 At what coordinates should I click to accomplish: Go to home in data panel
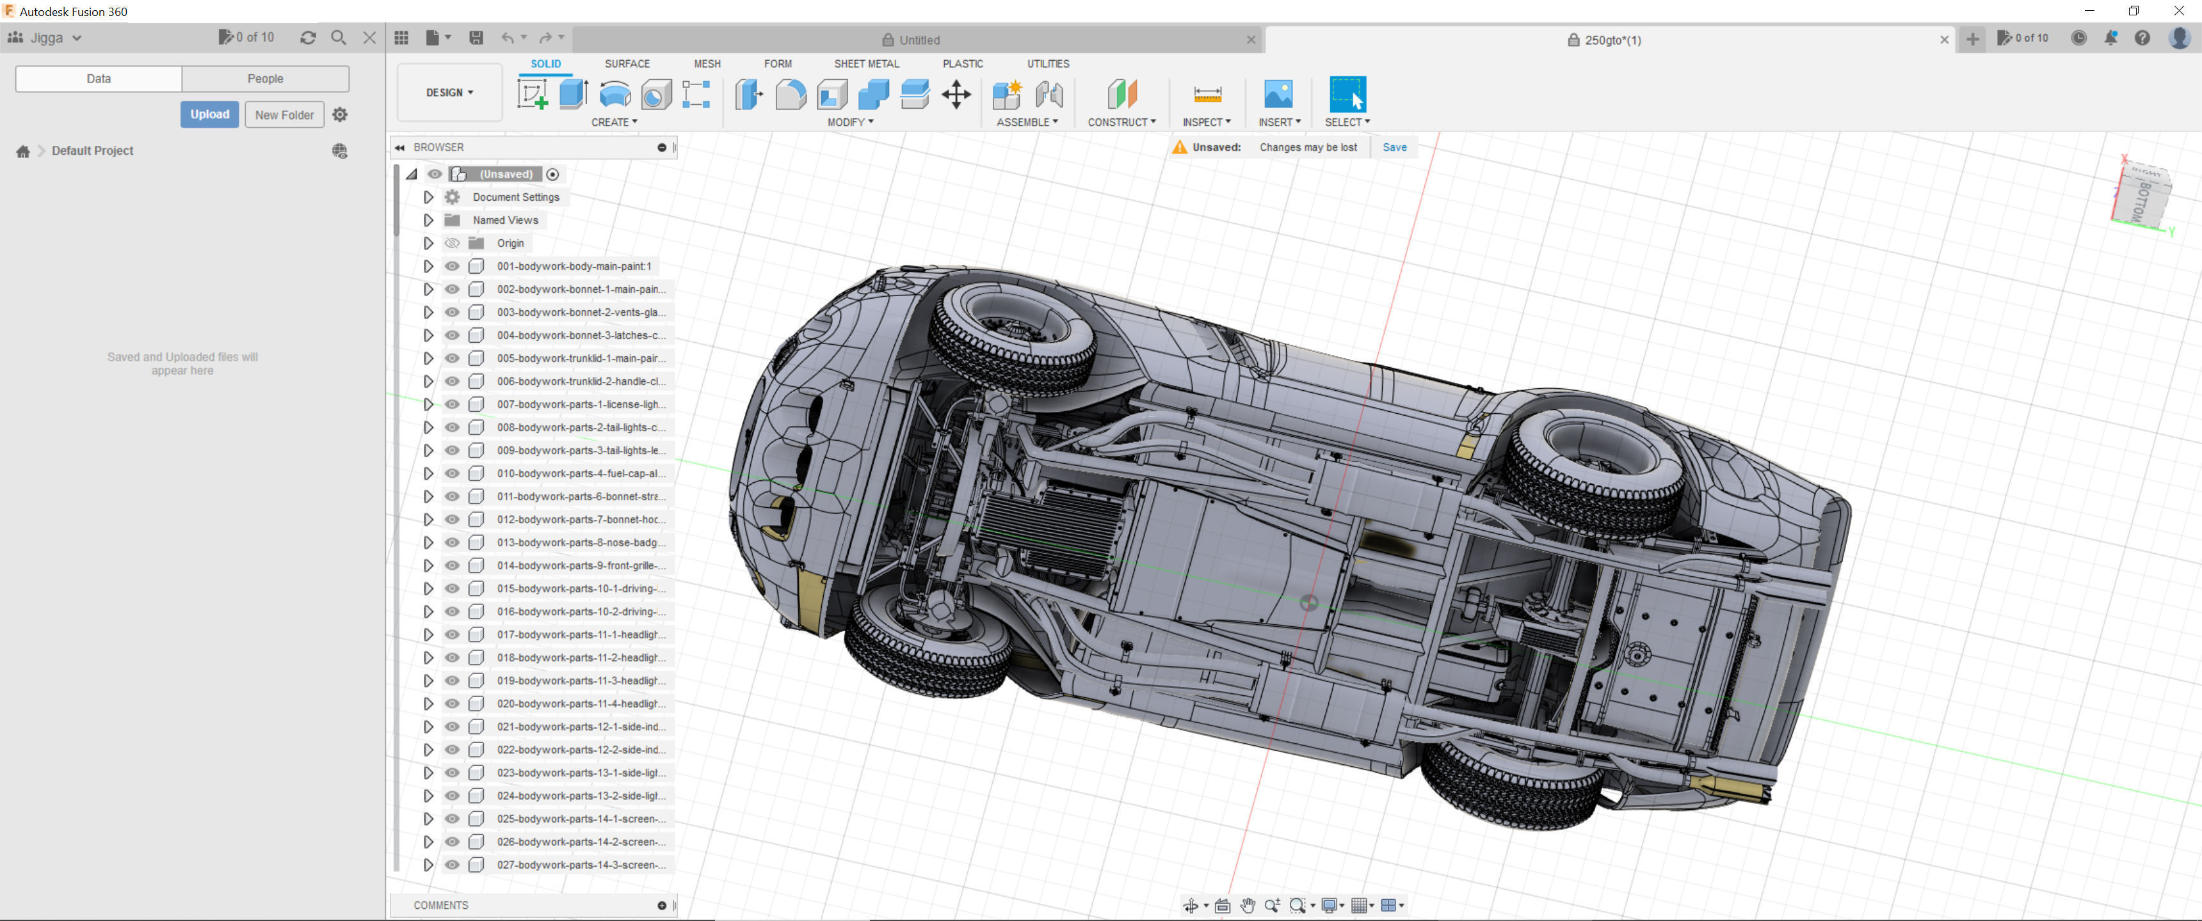23,151
